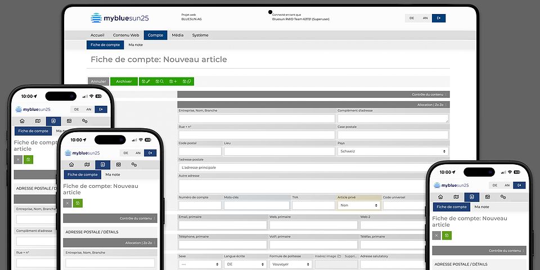Tap the map icon on the middle phone
Viewport: 540px width, 270px height.
pyautogui.click(x=87, y=165)
